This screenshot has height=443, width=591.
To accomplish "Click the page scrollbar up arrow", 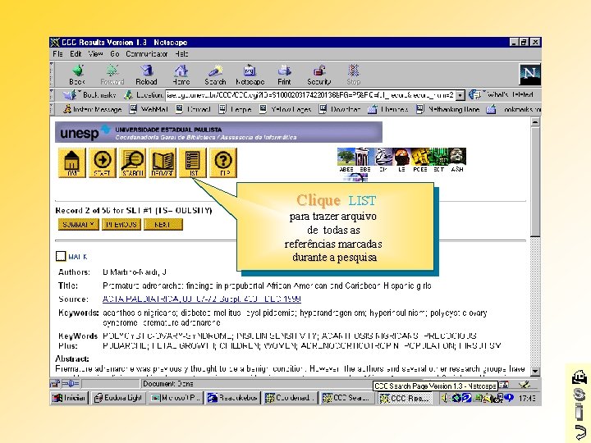I will pos(535,122).
